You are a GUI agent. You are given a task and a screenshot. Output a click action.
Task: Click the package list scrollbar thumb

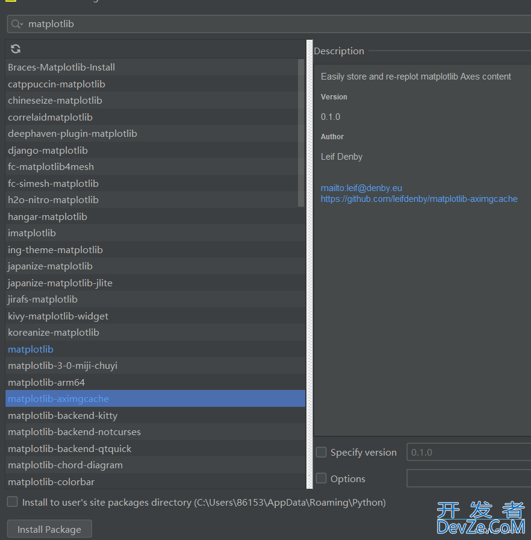coord(301,133)
